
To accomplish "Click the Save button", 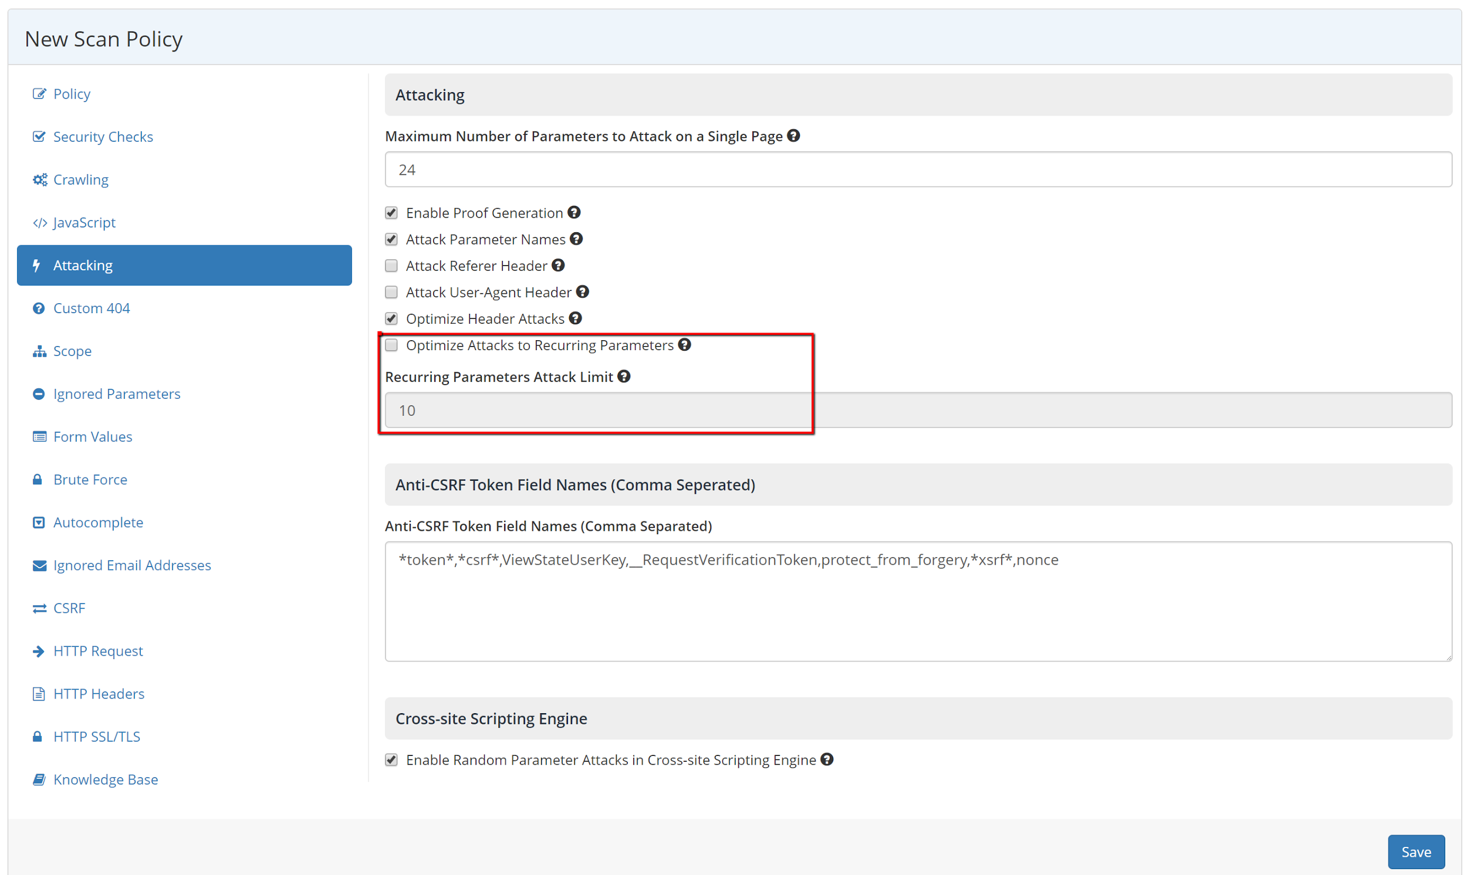I will click(1416, 851).
